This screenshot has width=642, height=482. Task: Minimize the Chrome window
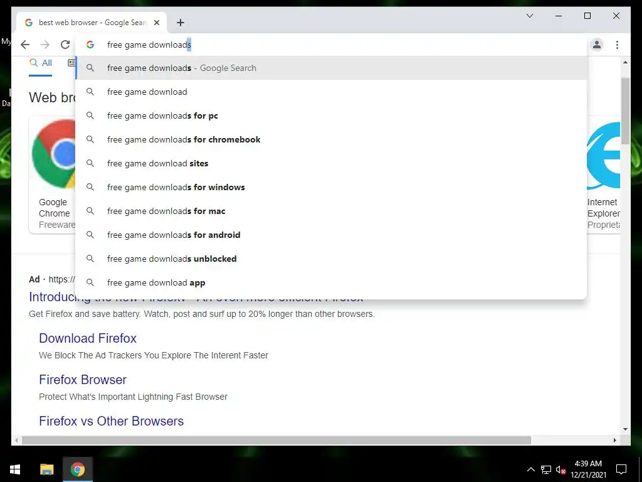(x=559, y=16)
